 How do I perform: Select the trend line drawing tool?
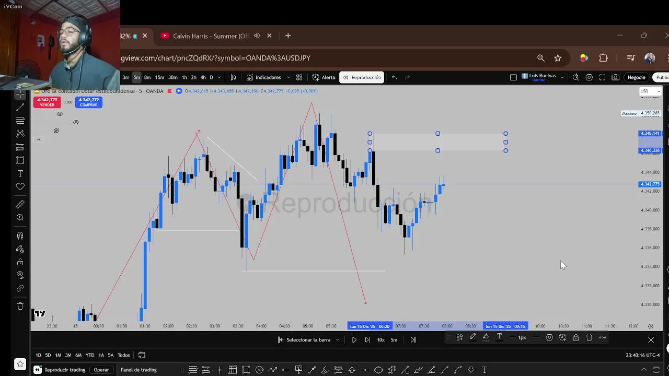(20, 107)
